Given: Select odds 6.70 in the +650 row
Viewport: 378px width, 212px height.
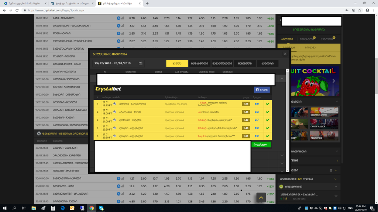Looking at the screenshot, I should coord(132,18).
